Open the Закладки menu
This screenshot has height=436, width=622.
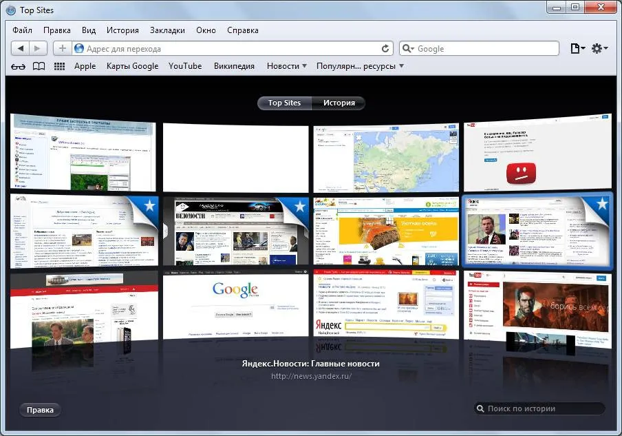click(167, 30)
